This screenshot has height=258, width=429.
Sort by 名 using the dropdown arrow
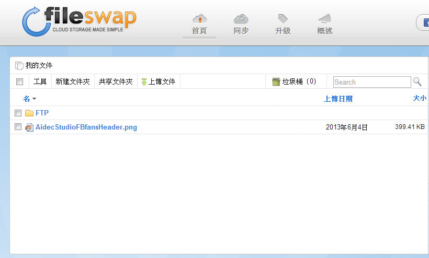34,99
